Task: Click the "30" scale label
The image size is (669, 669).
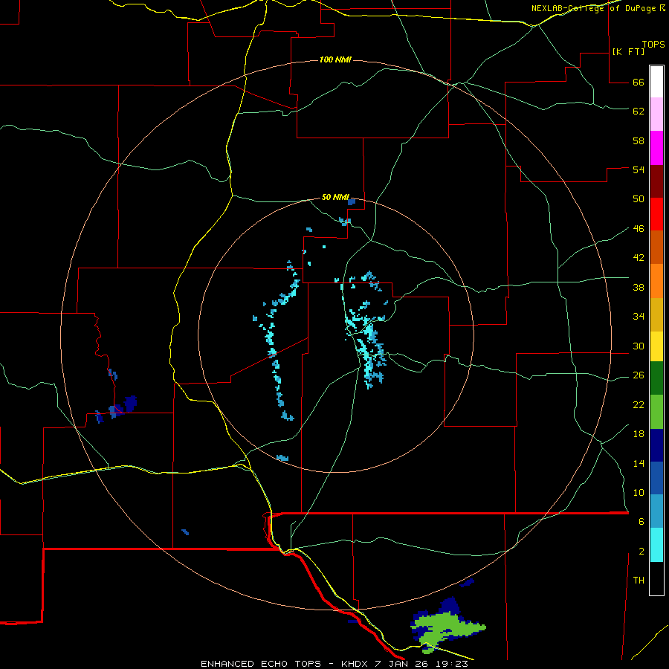Action: [639, 346]
